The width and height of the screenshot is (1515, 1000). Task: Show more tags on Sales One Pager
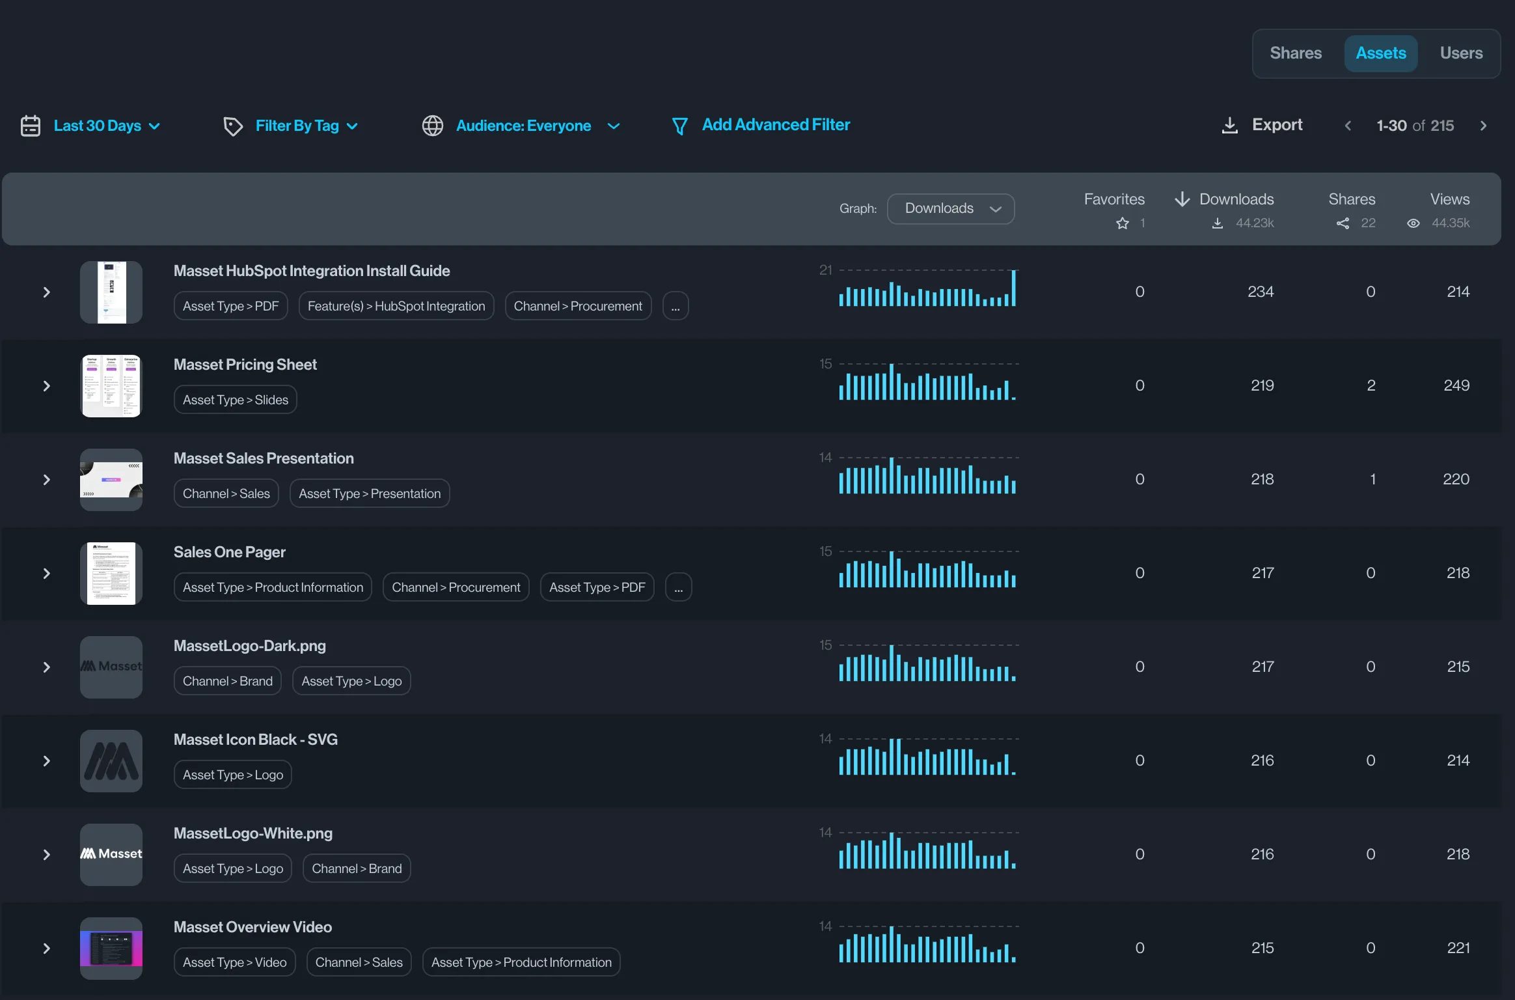[678, 587]
